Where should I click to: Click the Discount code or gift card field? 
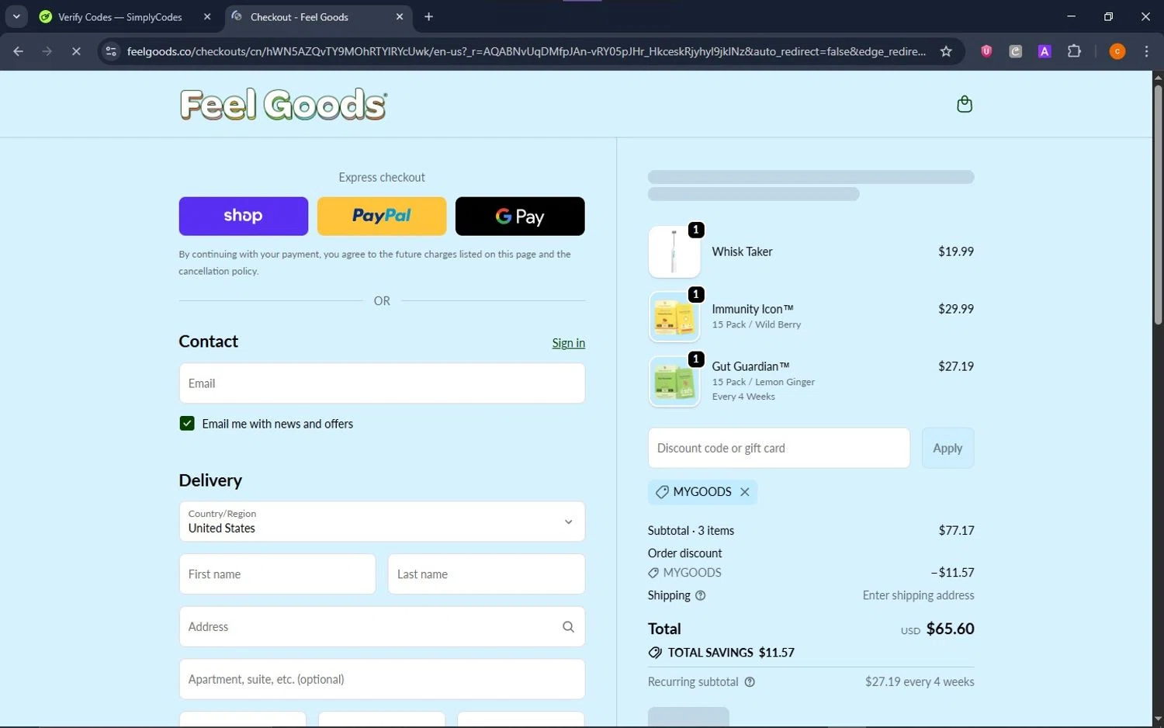[779, 448]
